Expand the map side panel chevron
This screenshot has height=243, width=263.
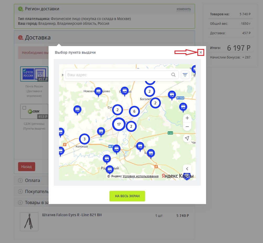click(x=187, y=169)
